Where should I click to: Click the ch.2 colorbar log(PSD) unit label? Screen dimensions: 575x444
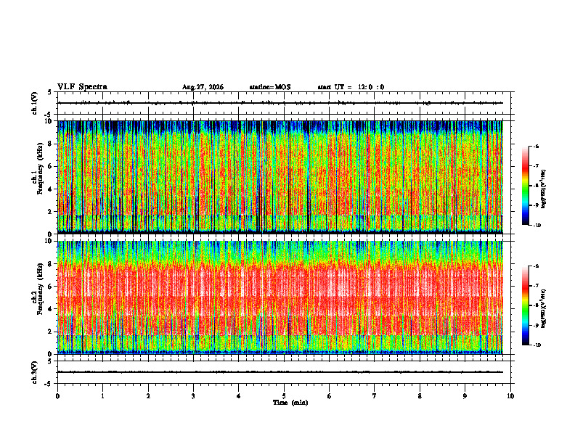[x=544, y=308]
